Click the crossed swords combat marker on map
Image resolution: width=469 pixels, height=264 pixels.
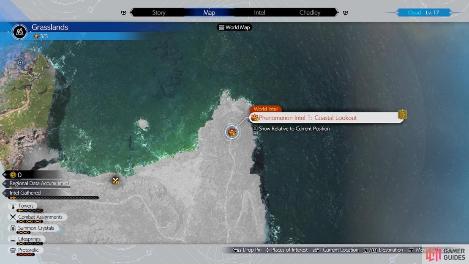point(115,180)
